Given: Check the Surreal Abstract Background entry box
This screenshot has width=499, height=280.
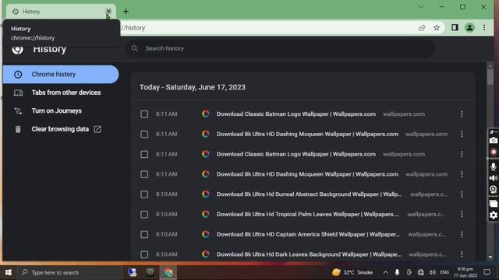Looking at the screenshot, I should (144, 194).
